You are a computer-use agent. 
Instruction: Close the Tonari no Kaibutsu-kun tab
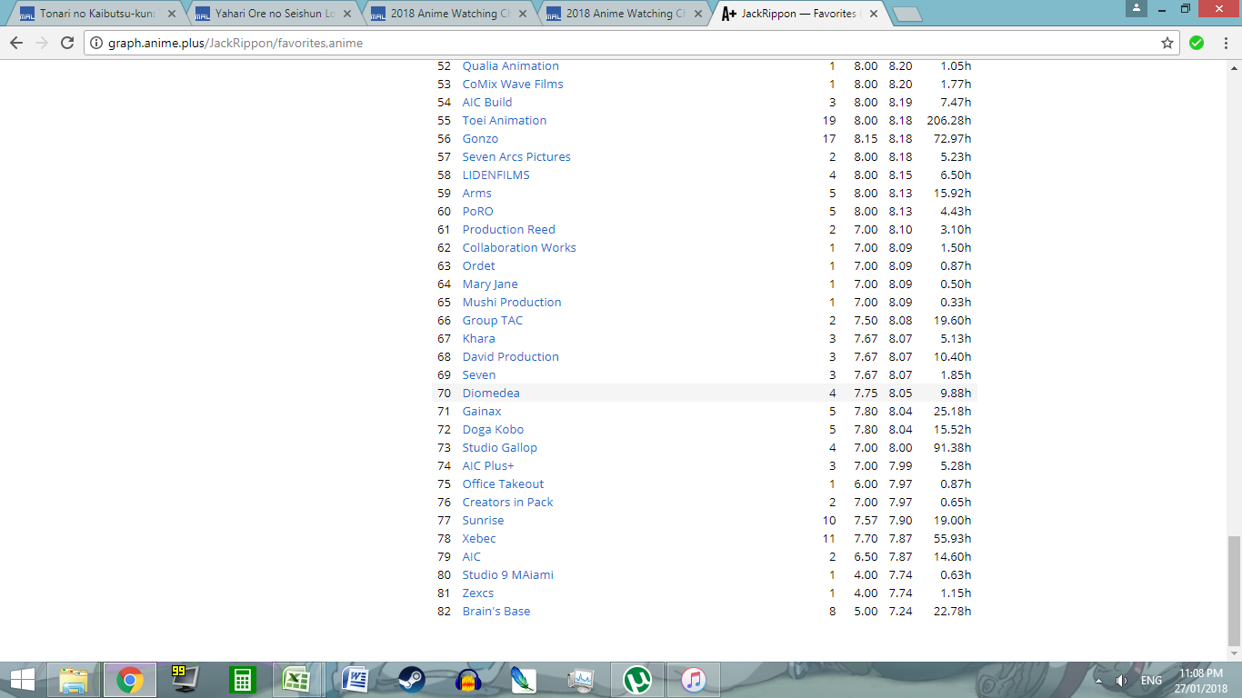[172, 14]
